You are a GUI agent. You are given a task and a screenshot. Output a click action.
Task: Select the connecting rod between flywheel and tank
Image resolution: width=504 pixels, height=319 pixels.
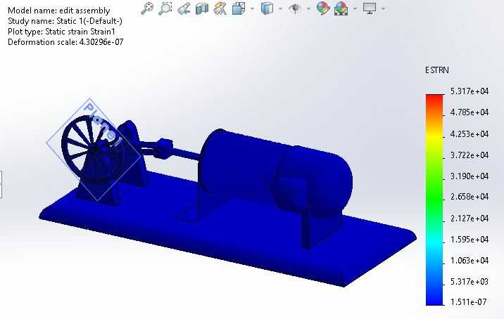pyautogui.click(x=187, y=155)
